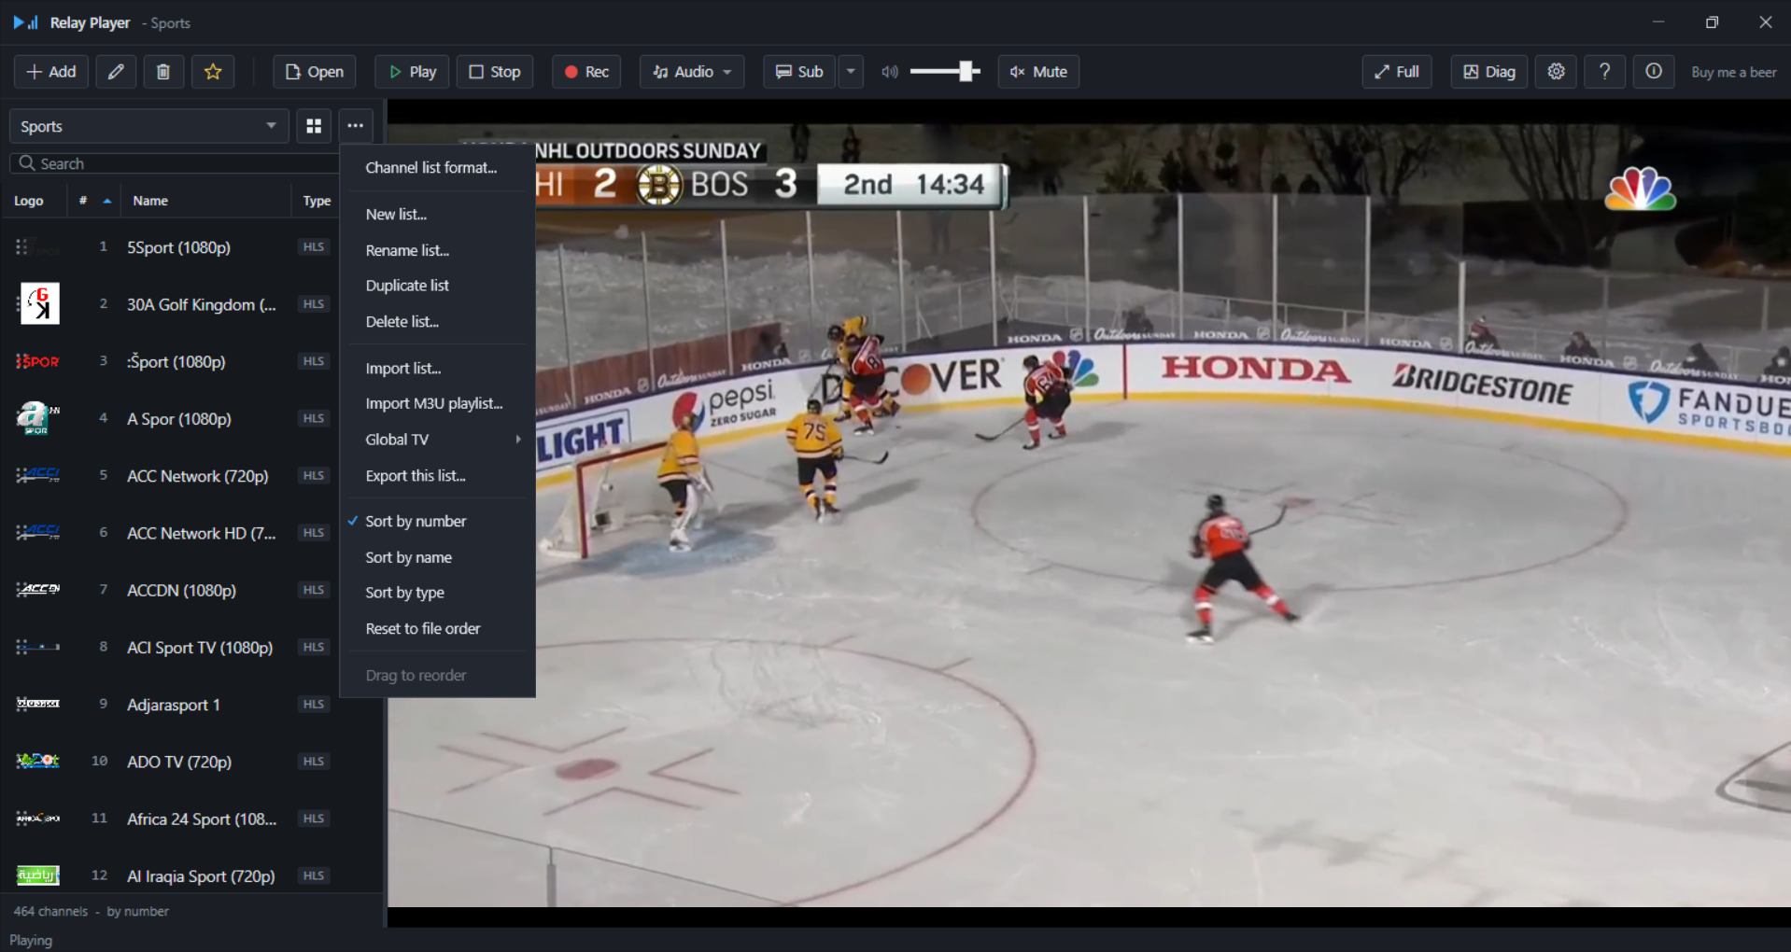Click the Diag diagnostics button
Screen dimensions: 1791x952
click(x=1488, y=72)
